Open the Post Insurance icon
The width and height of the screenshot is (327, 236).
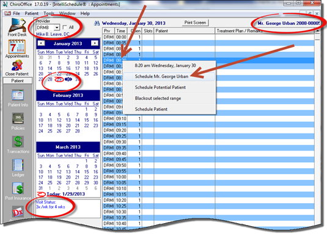point(18,188)
